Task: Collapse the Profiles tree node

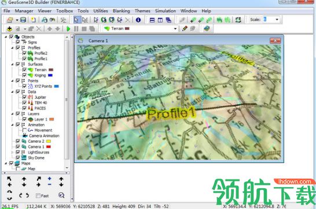Action: (x=12, y=48)
